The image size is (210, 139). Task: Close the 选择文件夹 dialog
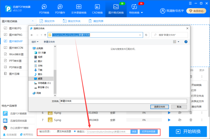point(187,28)
